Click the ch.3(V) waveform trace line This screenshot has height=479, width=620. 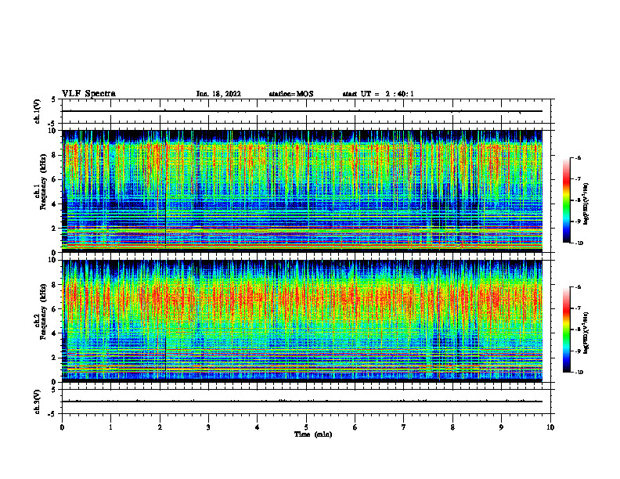pos(302,402)
